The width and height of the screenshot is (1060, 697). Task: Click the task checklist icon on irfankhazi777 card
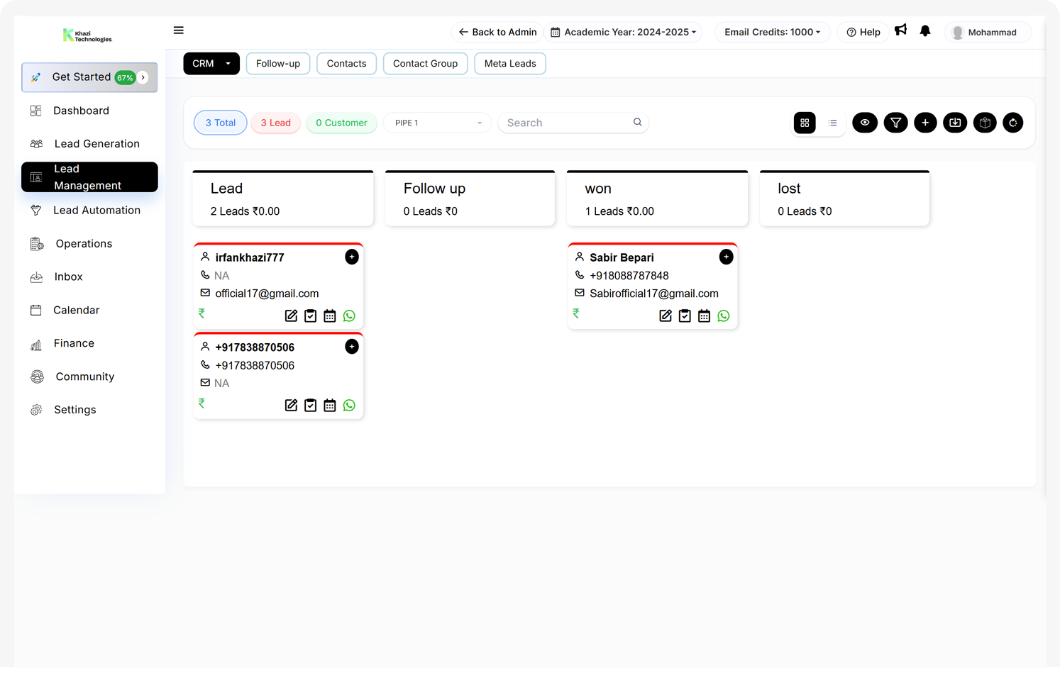point(311,316)
